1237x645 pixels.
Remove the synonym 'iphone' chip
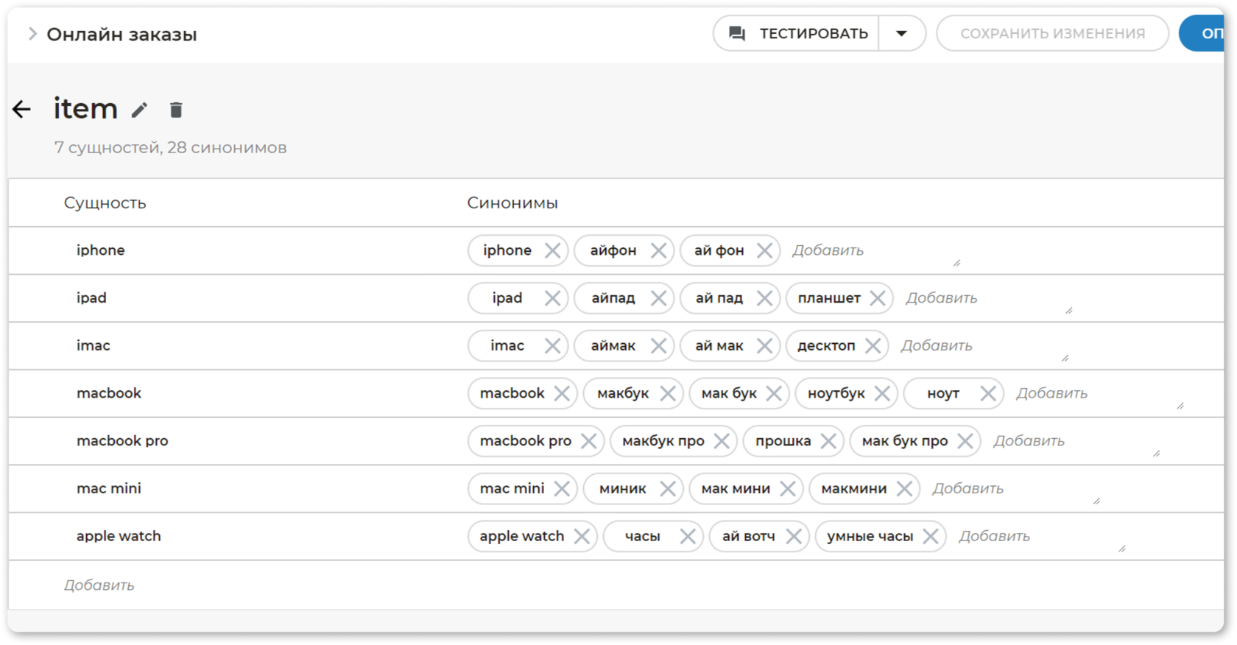[x=552, y=251]
